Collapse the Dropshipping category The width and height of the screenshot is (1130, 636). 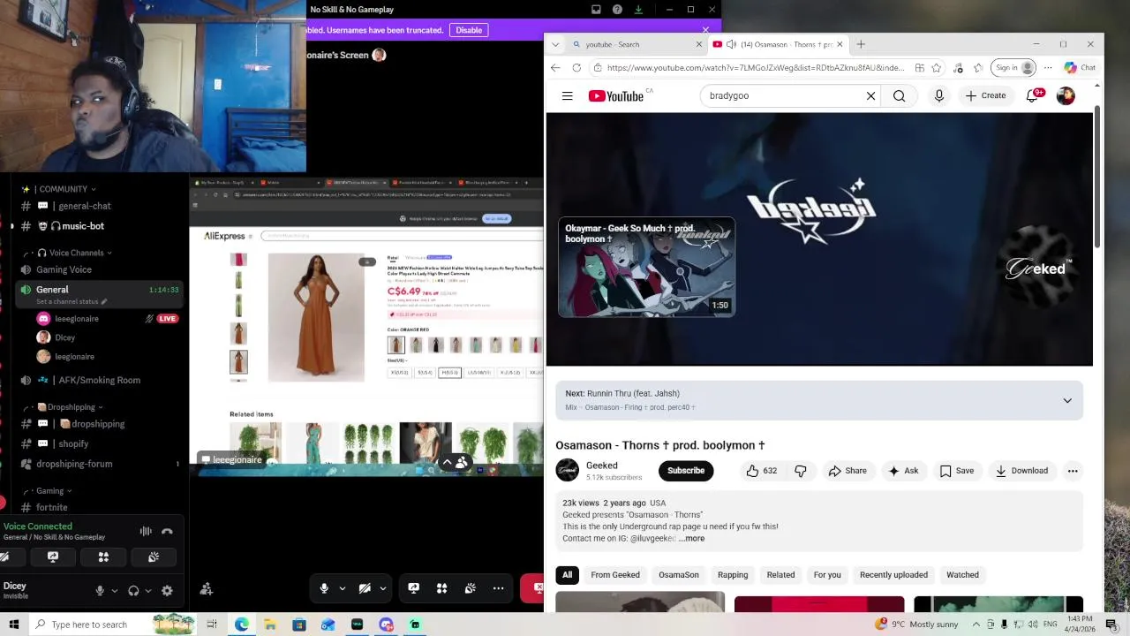pos(70,407)
